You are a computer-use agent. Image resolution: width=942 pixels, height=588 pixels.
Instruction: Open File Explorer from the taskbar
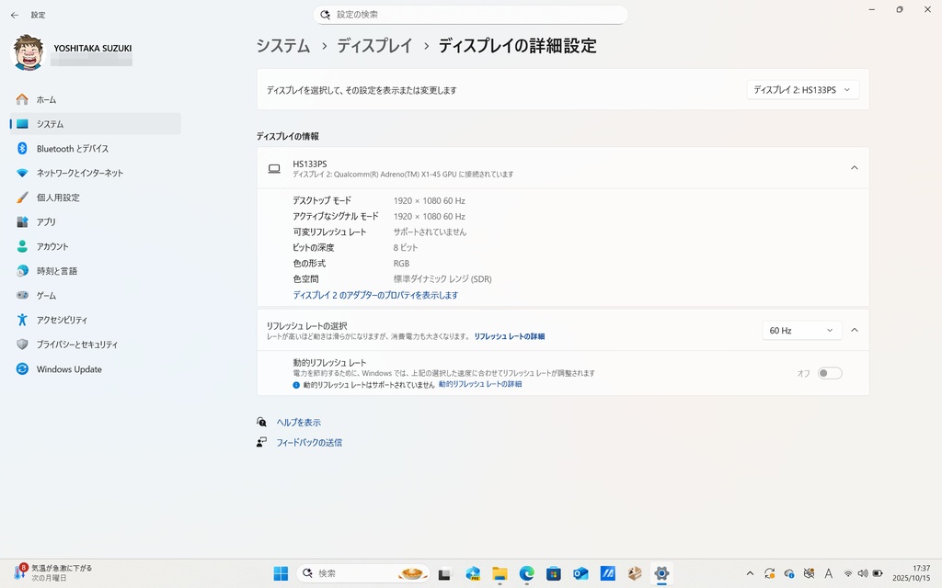click(x=500, y=573)
